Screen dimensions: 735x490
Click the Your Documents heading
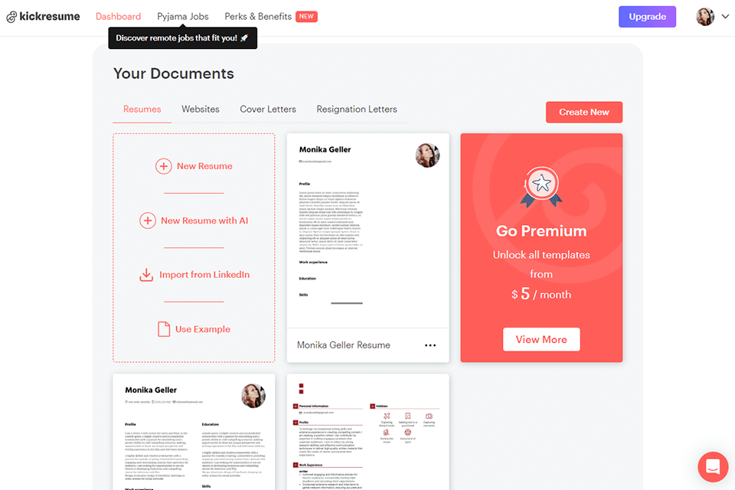coord(174,73)
